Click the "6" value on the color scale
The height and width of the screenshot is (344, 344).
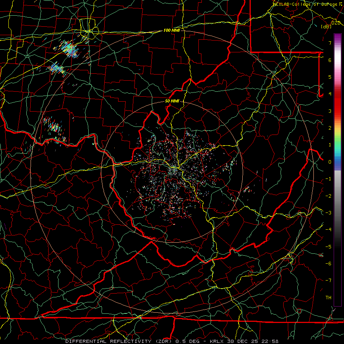tap(330, 60)
